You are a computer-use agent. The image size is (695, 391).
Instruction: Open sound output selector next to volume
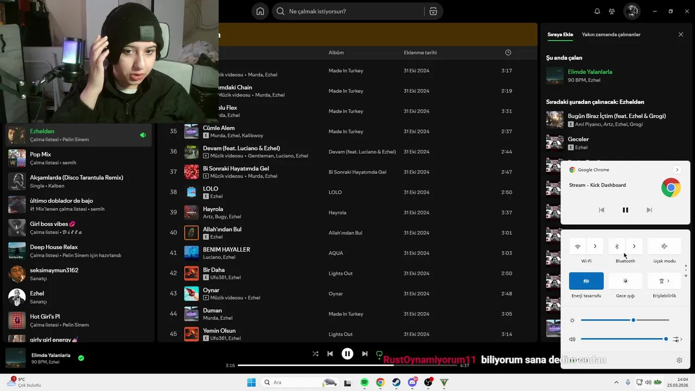coord(678,339)
